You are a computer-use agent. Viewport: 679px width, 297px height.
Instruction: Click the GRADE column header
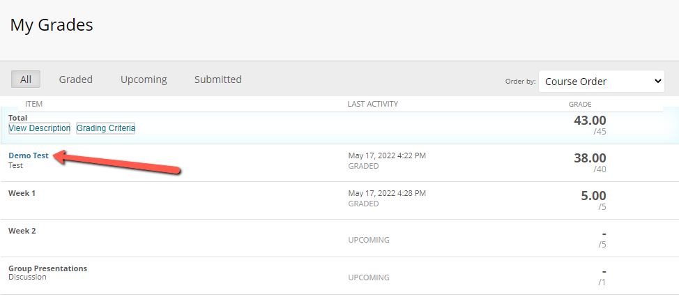[580, 105]
